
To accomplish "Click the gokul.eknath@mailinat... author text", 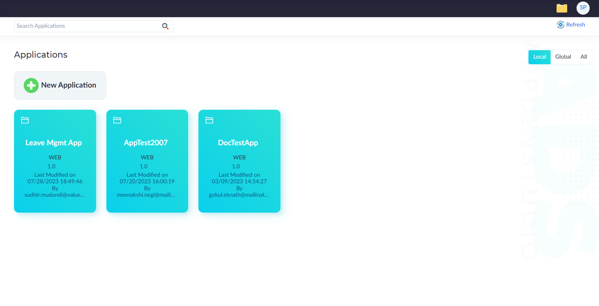I will pyautogui.click(x=239, y=195).
